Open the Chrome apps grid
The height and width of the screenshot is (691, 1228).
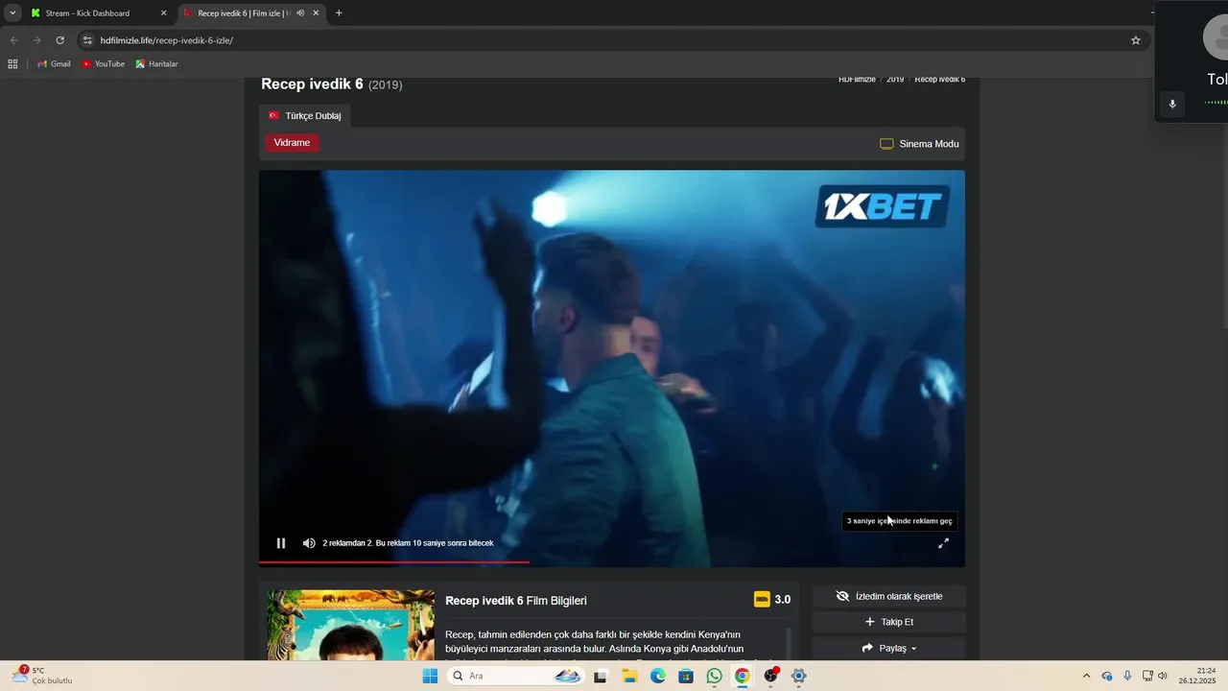click(12, 64)
